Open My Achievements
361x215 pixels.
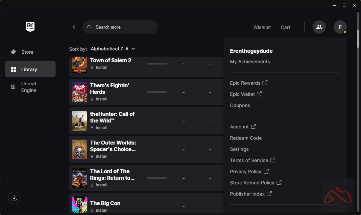[x=250, y=61]
